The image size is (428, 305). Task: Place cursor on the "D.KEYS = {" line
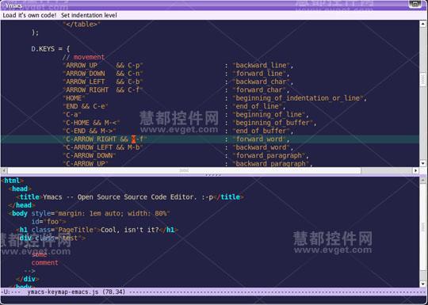[x=51, y=49]
